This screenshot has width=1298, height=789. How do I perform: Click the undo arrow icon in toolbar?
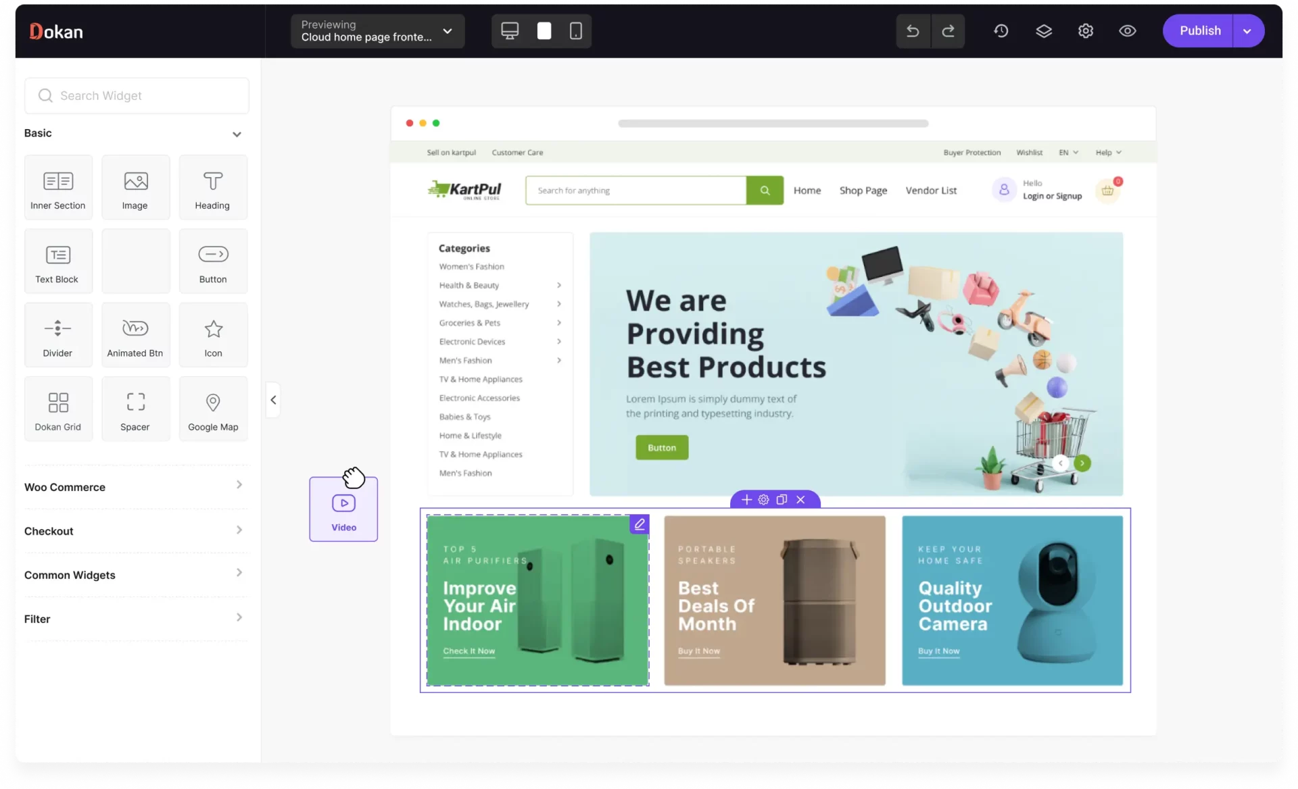tap(913, 30)
